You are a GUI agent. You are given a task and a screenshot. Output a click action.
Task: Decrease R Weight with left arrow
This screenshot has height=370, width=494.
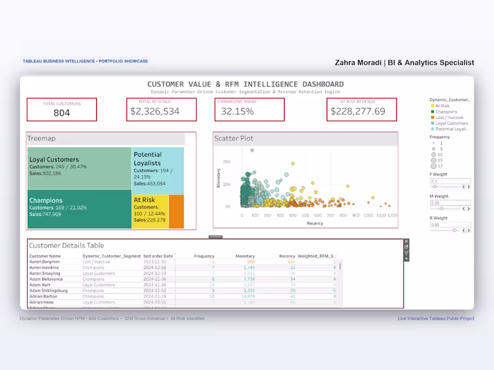pyautogui.click(x=464, y=230)
